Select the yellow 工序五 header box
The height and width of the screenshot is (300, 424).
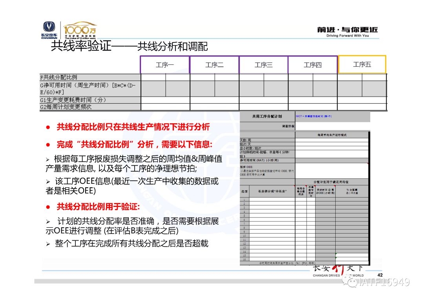point(362,64)
